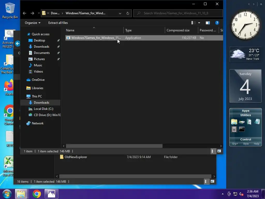Open the Google Chrome desktop shortcut
Image resolution: width=265 pixels, height=199 pixels.
coord(9,115)
